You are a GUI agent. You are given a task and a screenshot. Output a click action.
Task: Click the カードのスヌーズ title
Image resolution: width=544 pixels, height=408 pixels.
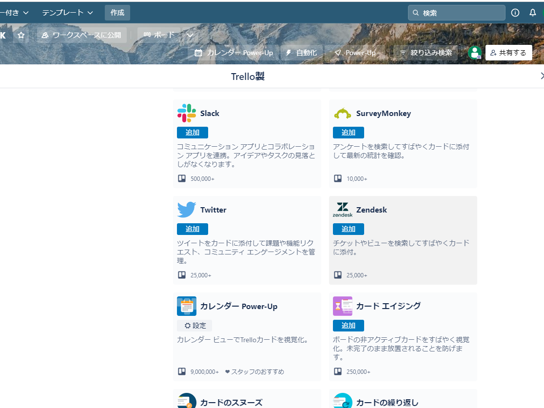[231, 403]
